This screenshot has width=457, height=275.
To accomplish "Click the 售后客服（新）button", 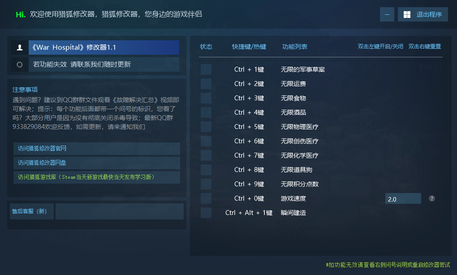I will click(31, 211).
